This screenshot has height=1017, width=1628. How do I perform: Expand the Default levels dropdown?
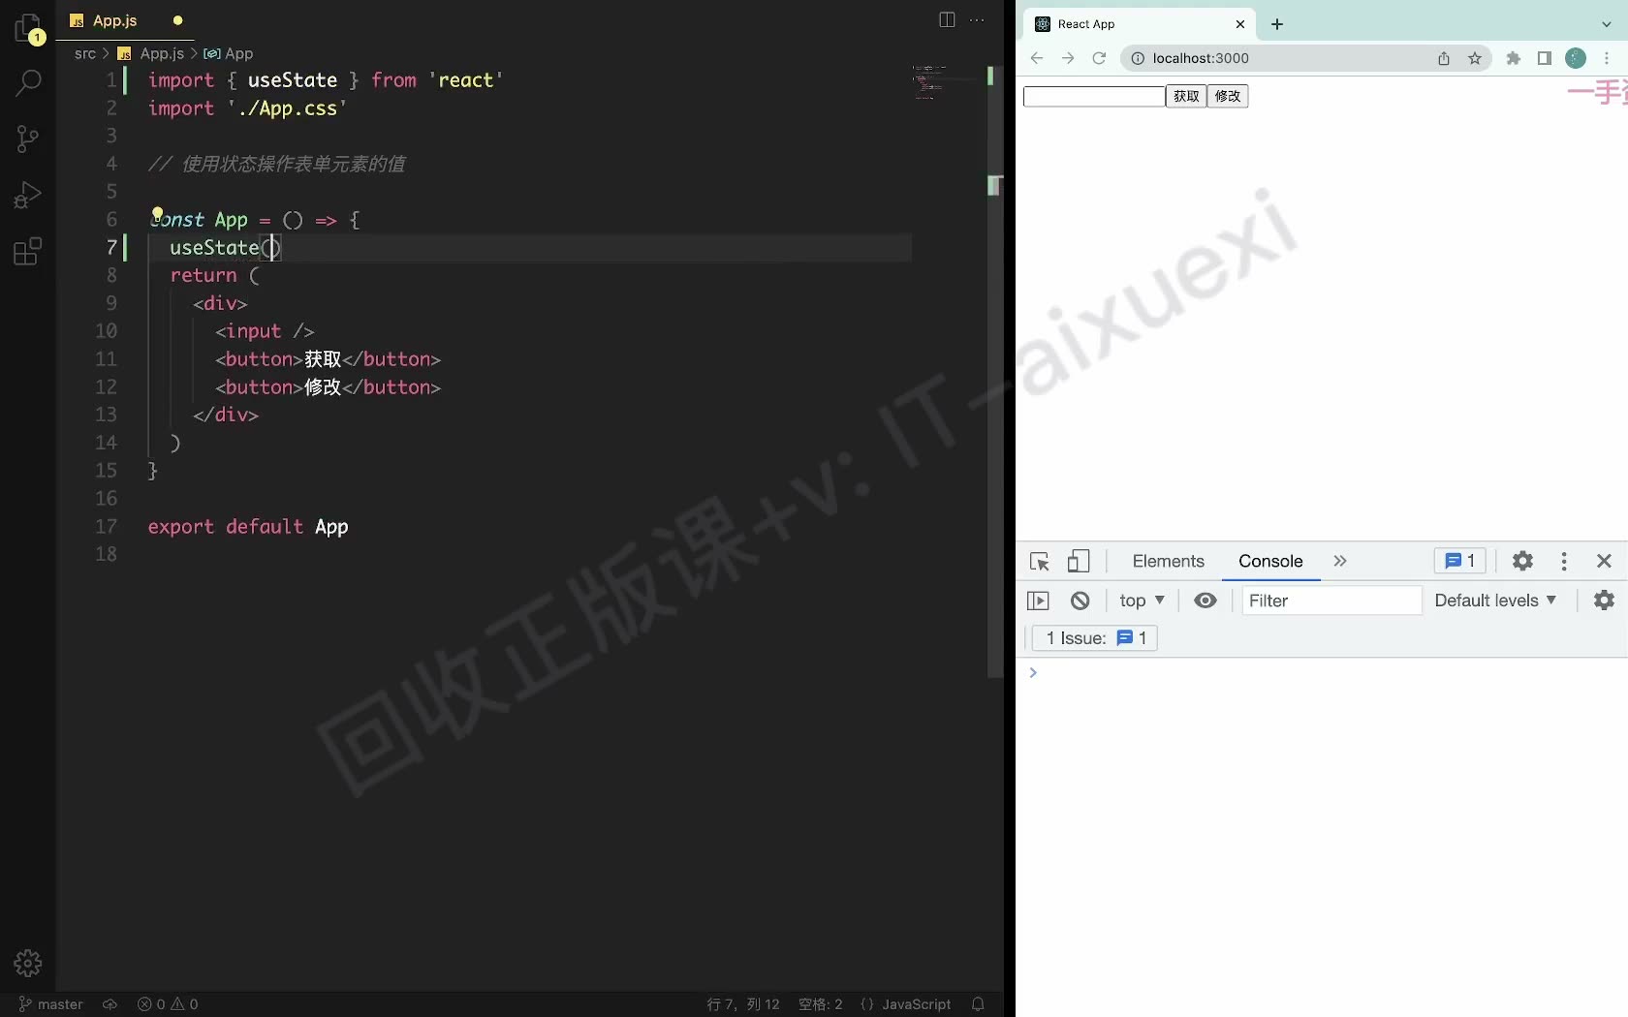(x=1495, y=601)
